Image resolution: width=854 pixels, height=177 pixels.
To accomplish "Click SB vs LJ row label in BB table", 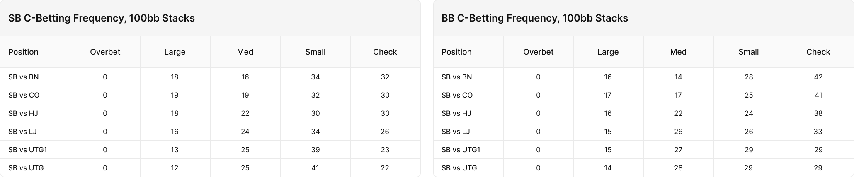I will coord(456,132).
